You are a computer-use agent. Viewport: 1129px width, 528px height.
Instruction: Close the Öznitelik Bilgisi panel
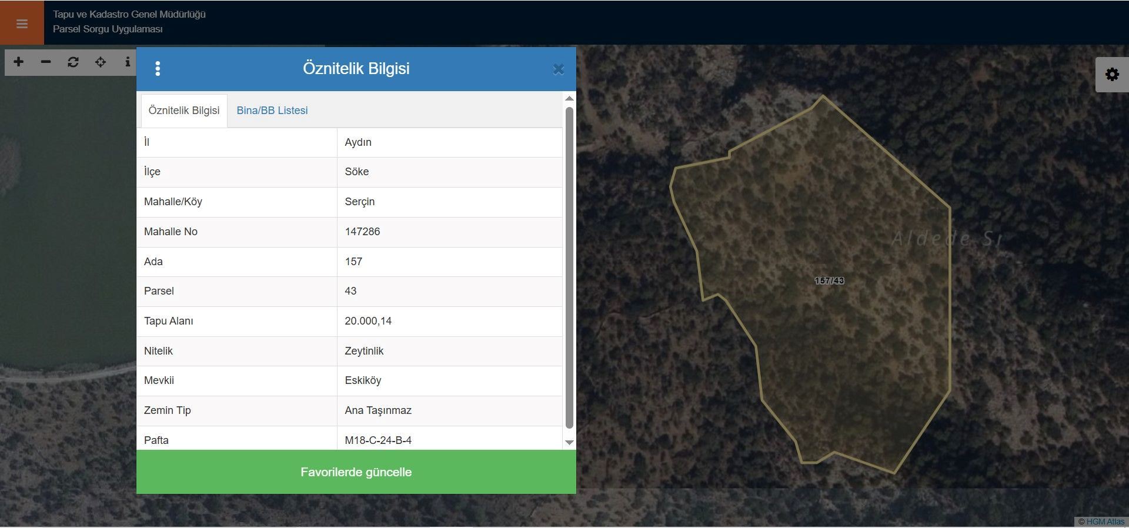(x=559, y=69)
